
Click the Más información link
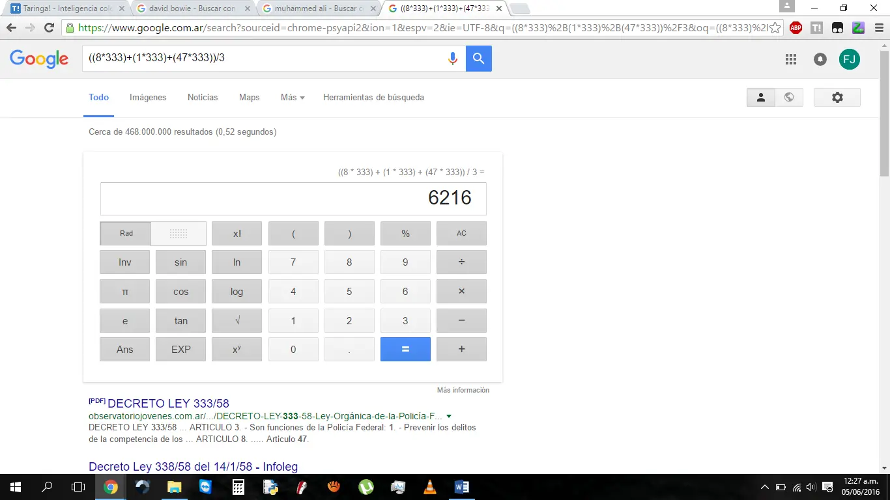point(463,390)
